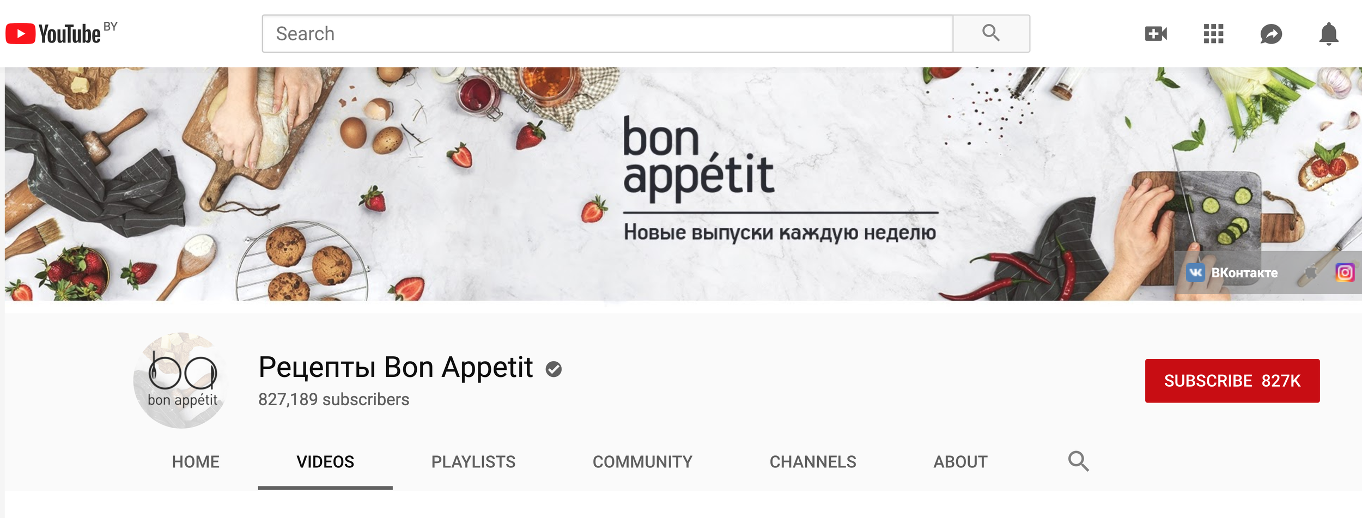Image resolution: width=1362 pixels, height=518 pixels.
Task: Open the CHANNELS tab
Action: pos(813,462)
